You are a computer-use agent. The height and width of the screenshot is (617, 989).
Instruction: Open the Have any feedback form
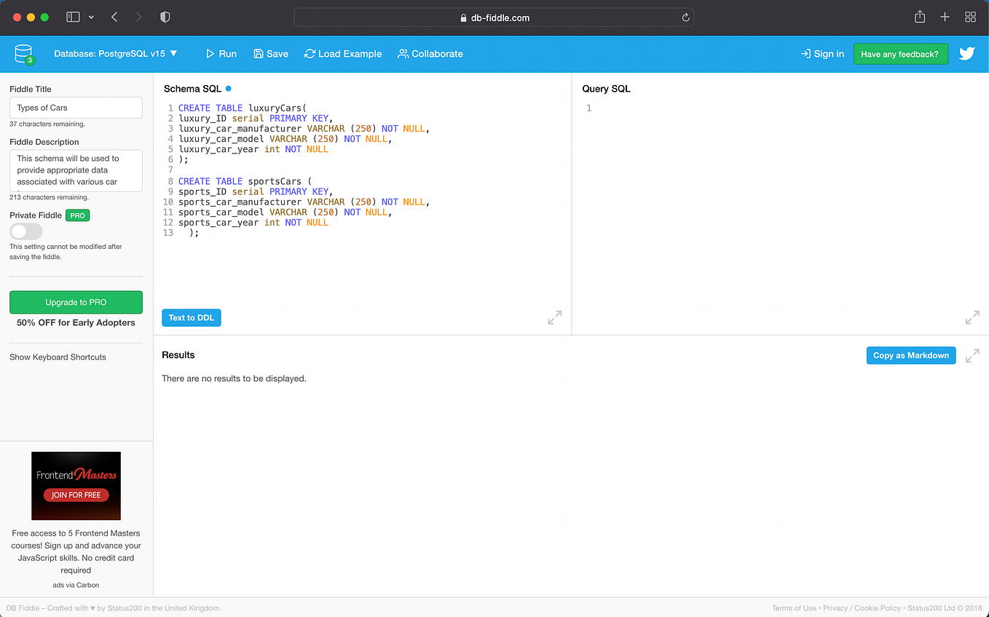click(900, 53)
